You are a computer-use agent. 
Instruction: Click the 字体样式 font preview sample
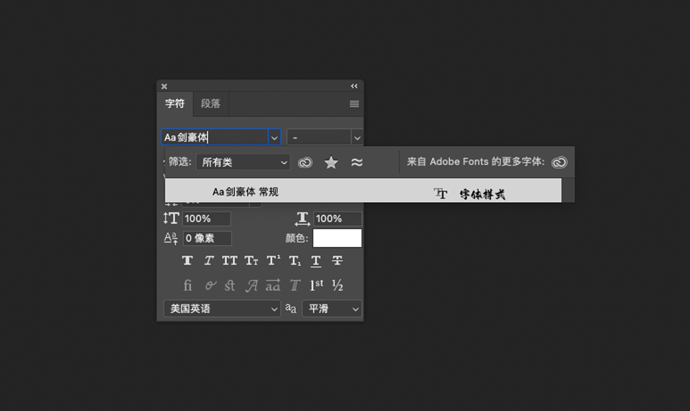click(x=482, y=194)
